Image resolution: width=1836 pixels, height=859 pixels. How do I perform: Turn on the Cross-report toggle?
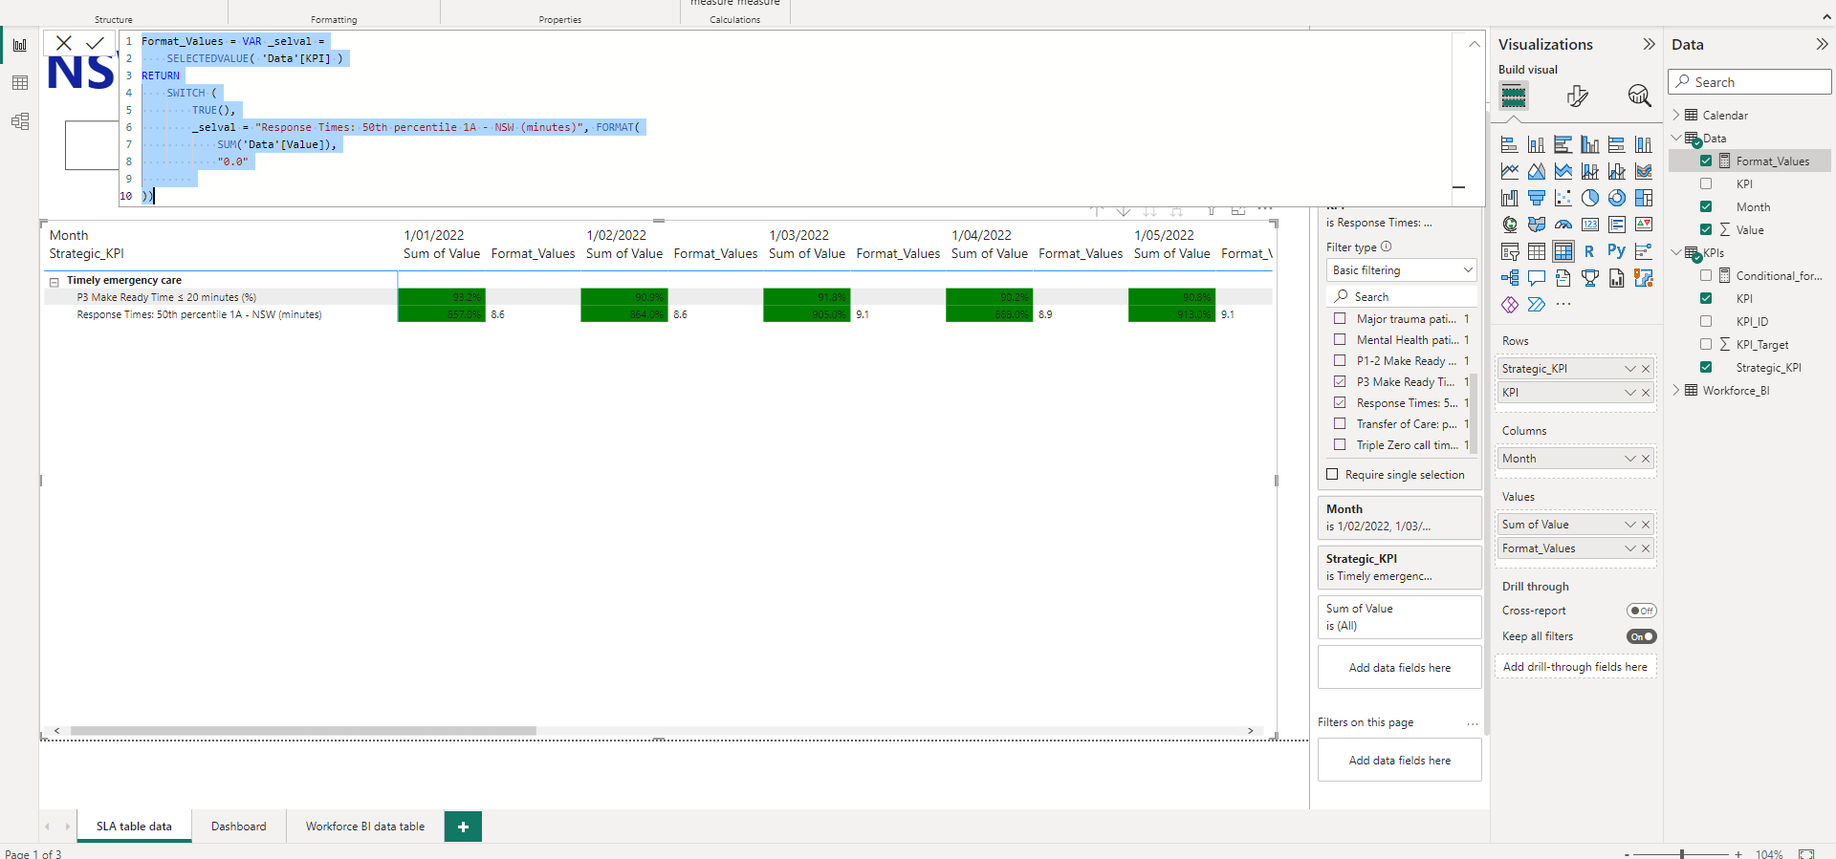click(1641, 611)
